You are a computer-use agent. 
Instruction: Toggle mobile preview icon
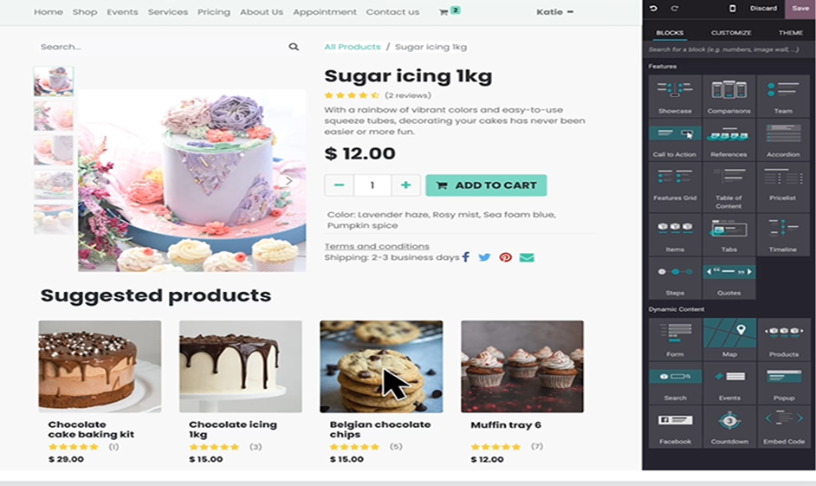(732, 9)
